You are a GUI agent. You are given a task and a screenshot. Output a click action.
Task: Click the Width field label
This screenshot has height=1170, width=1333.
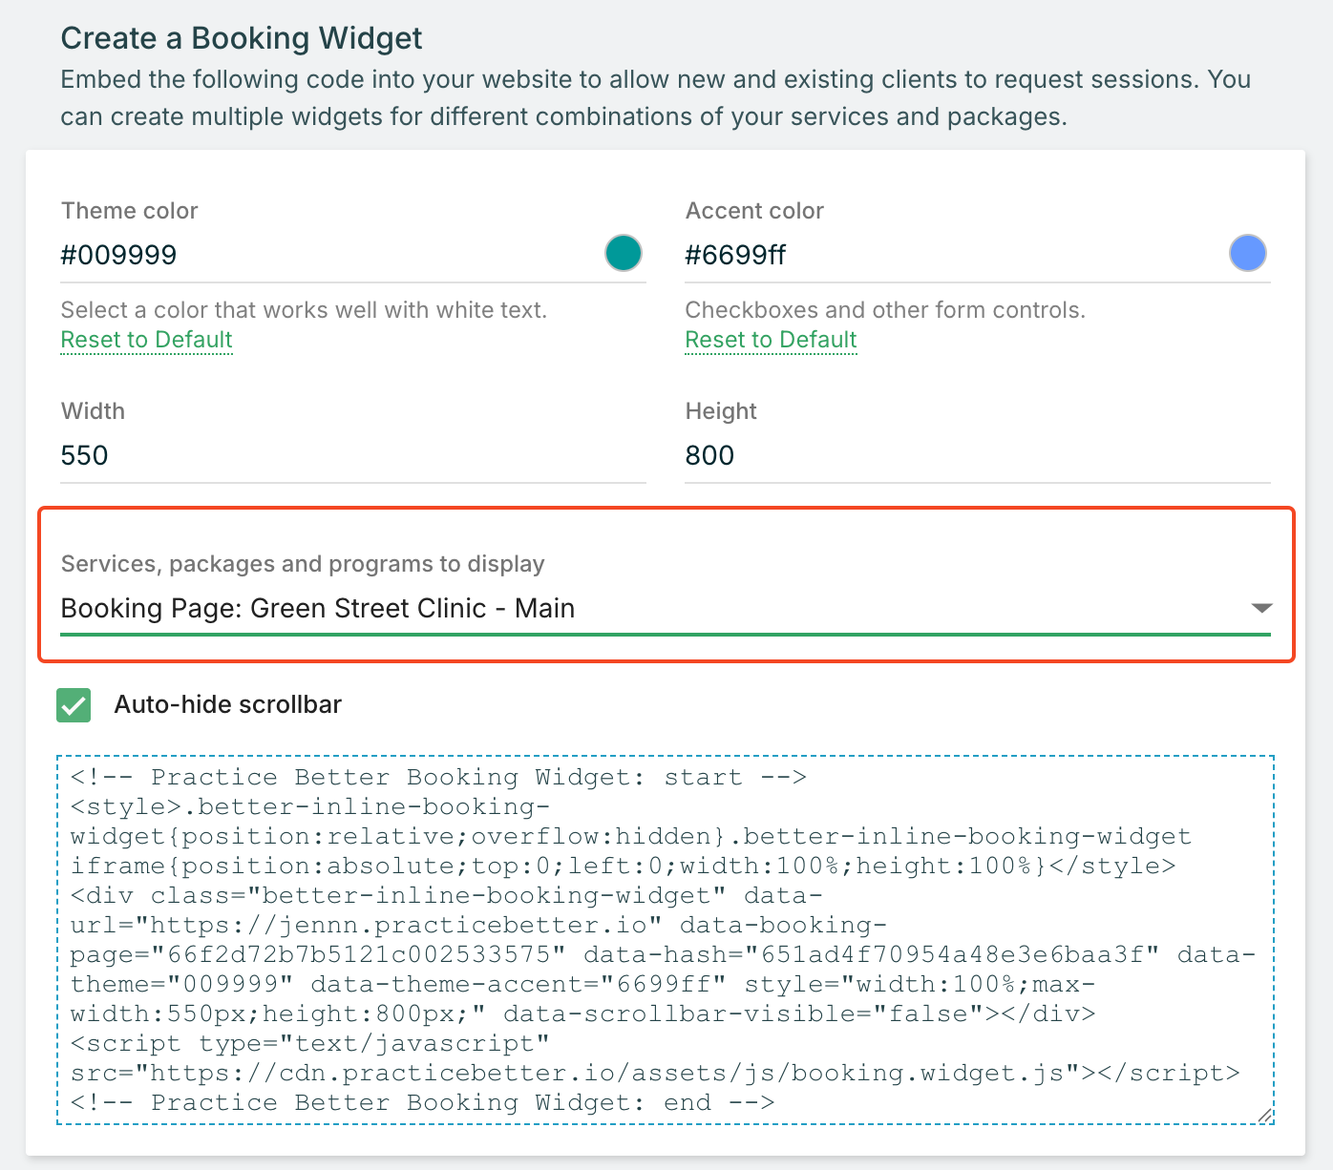pyautogui.click(x=93, y=411)
